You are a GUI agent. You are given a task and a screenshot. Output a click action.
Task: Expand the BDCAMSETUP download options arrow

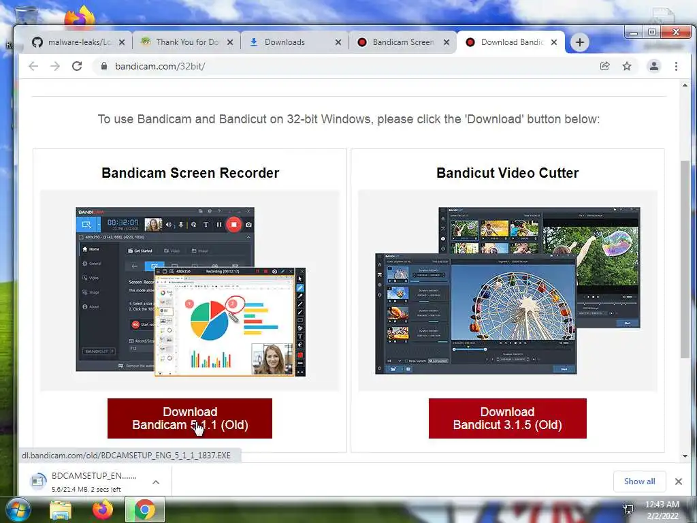[156, 481]
